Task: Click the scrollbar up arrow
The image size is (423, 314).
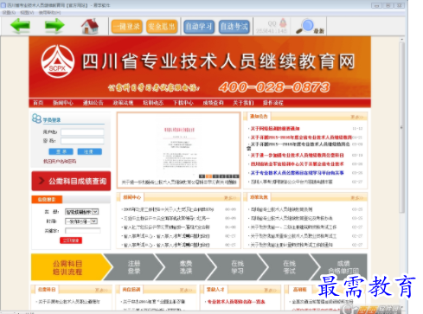Action: (402, 39)
